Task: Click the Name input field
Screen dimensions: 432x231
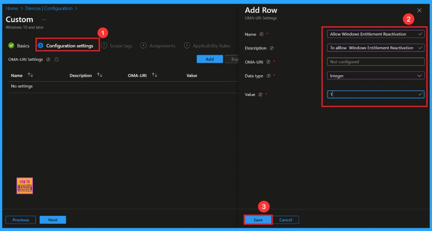Action: click(x=375, y=34)
